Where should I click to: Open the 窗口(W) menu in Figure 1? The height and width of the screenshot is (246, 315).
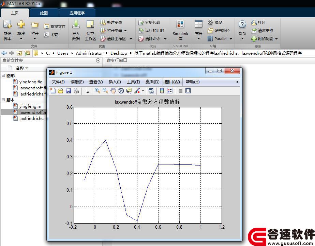[x=172, y=82]
